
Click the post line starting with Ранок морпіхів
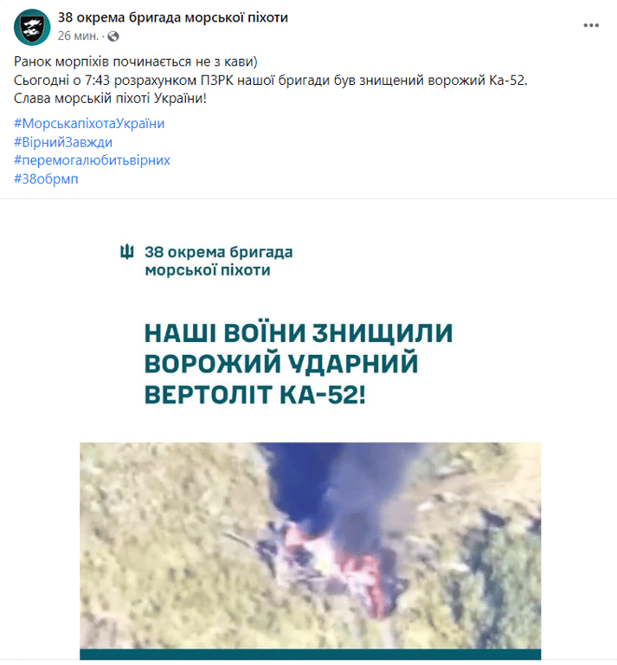tap(136, 61)
